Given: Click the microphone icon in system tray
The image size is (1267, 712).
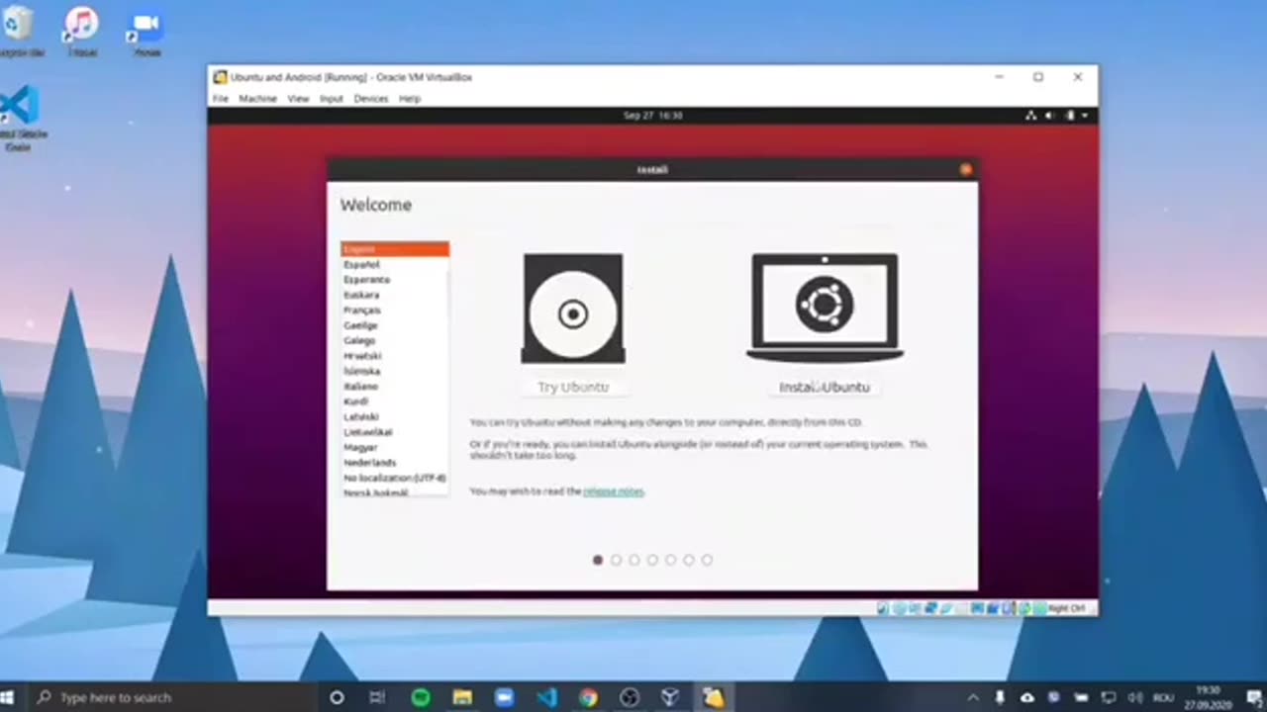Looking at the screenshot, I should [1000, 697].
